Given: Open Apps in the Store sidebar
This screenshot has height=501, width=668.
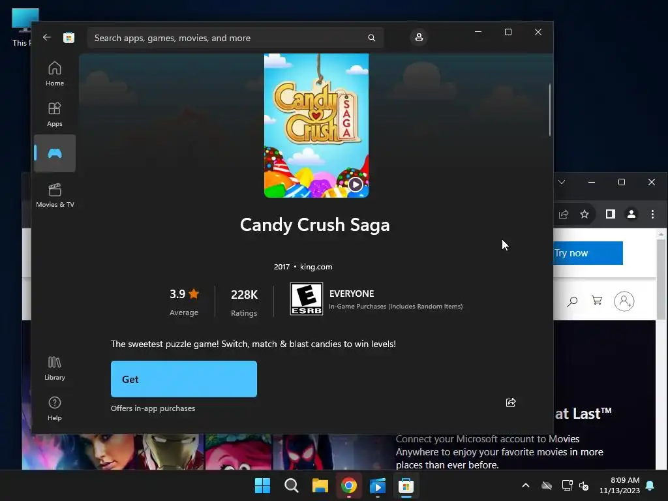Looking at the screenshot, I should pos(55,114).
